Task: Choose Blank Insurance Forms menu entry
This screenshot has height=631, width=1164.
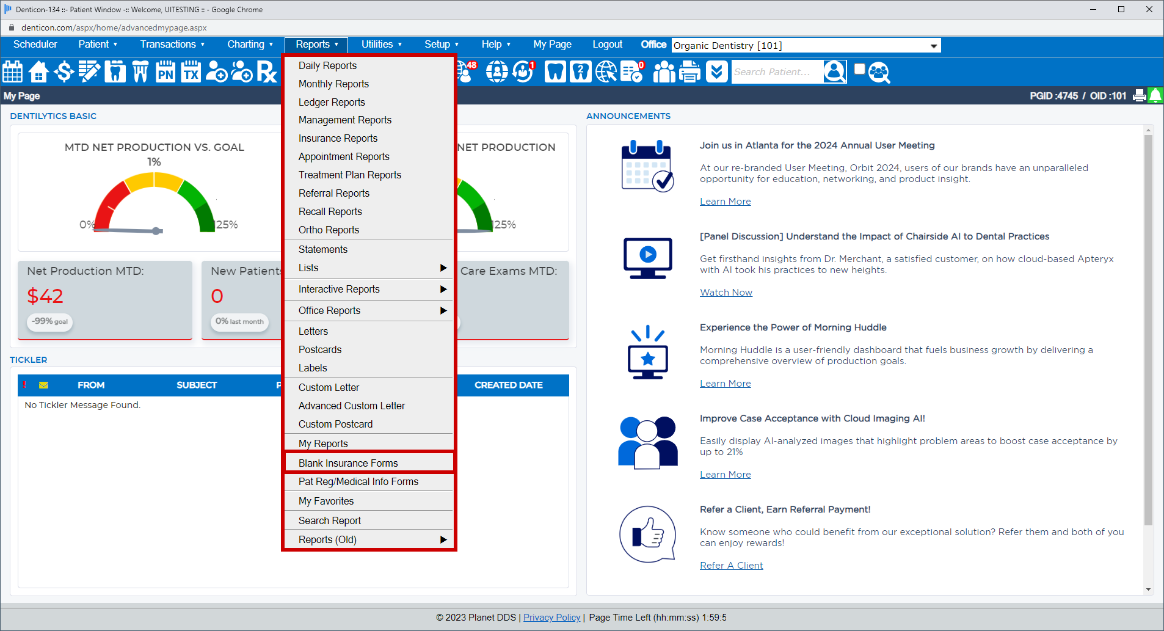Action: tap(348, 464)
